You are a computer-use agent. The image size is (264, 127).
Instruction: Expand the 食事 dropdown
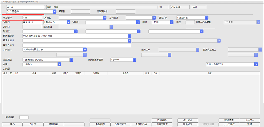(59, 64)
